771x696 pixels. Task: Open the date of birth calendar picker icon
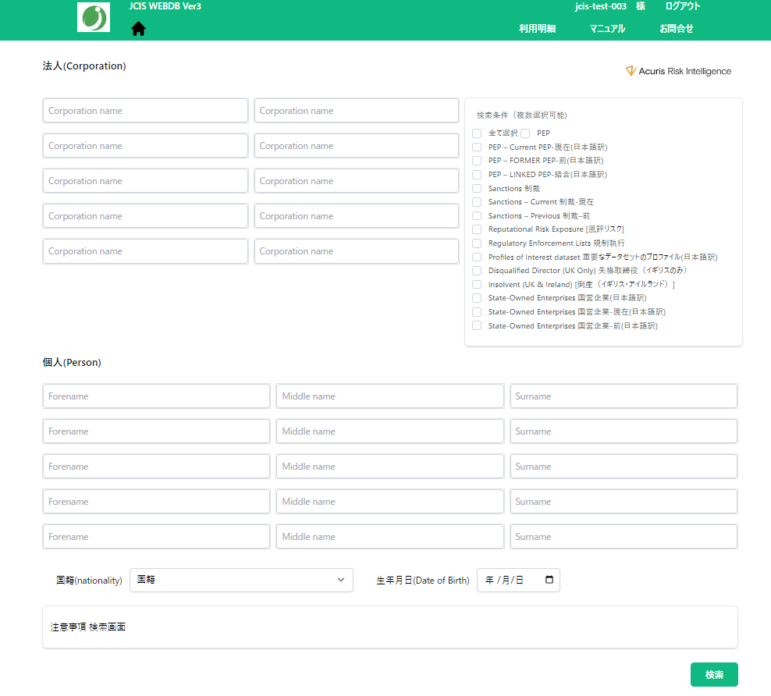pyautogui.click(x=549, y=580)
